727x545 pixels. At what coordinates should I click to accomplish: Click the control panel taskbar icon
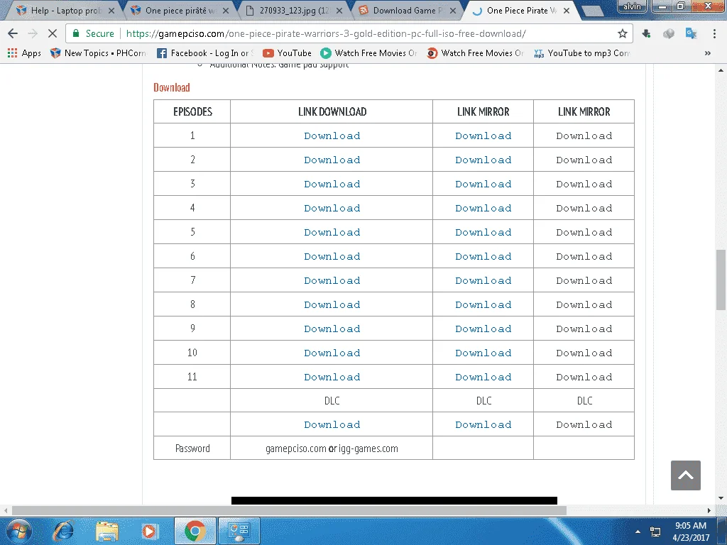(x=239, y=531)
